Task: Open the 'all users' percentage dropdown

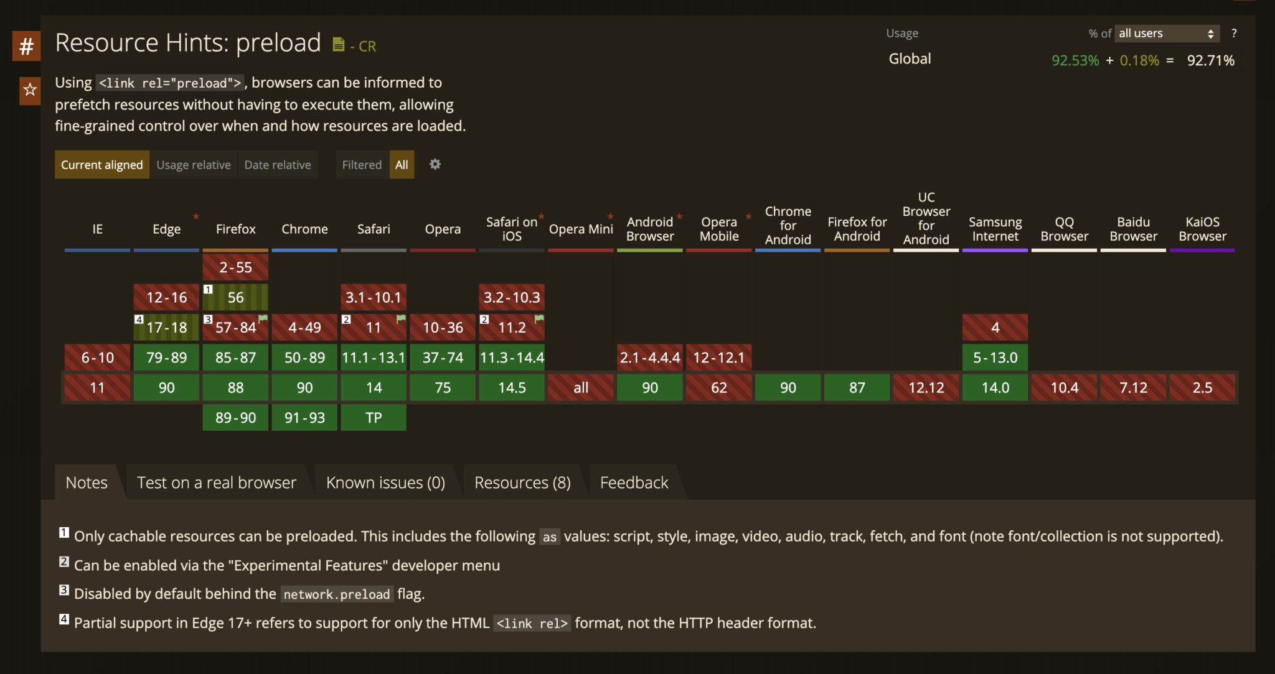Action: [1166, 33]
